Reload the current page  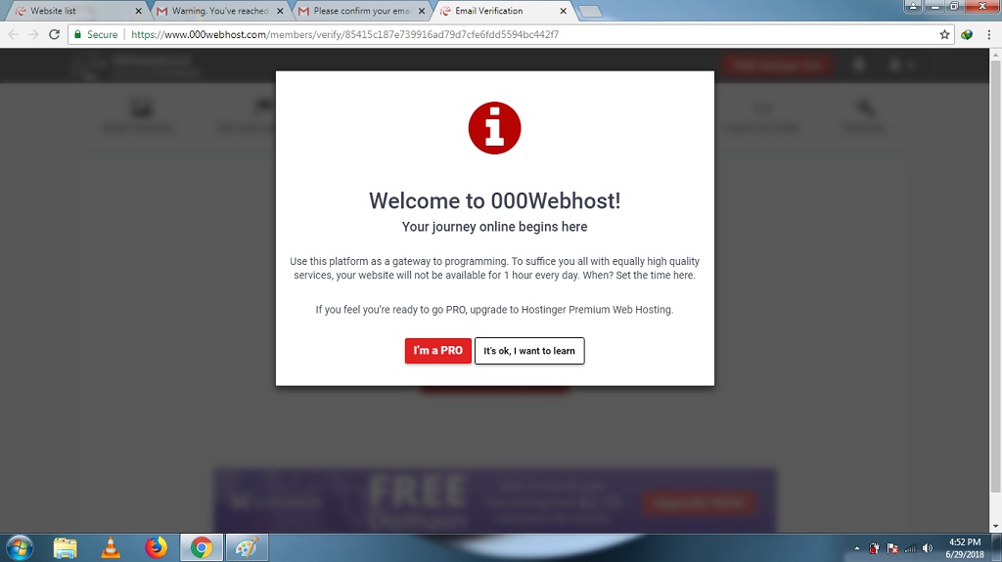(x=55, y=34)
